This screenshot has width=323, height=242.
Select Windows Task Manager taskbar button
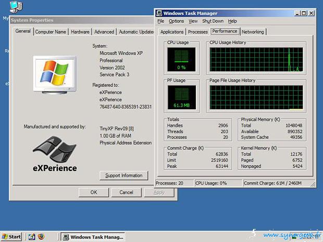[93, 237]
